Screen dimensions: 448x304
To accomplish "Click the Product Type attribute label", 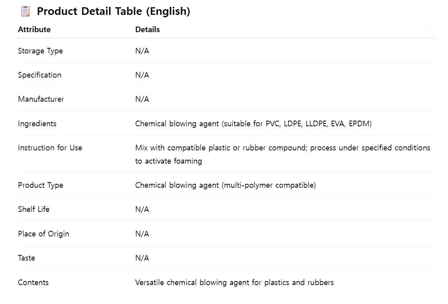I will tap(41, 185).
